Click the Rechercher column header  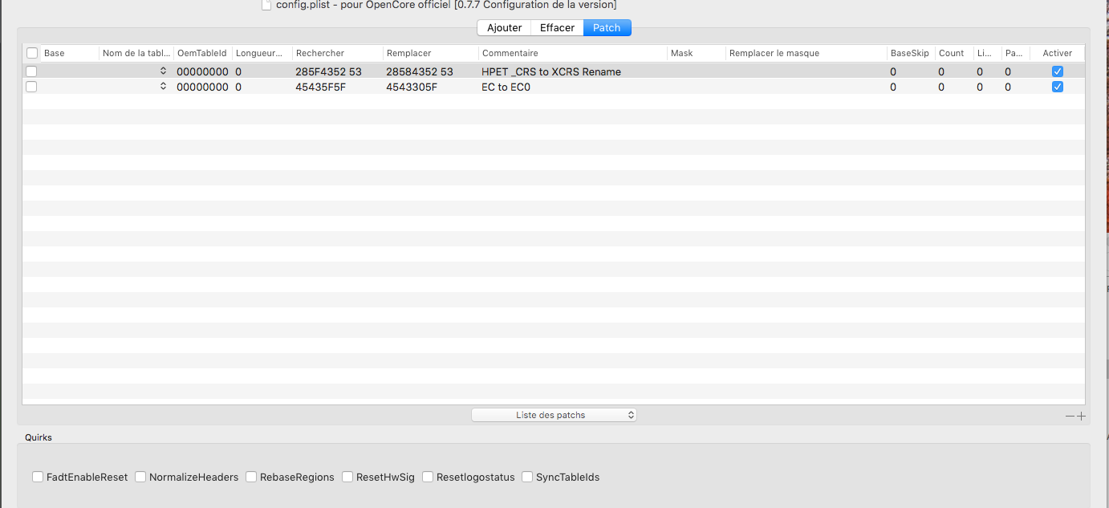click(x=319, y=53)
